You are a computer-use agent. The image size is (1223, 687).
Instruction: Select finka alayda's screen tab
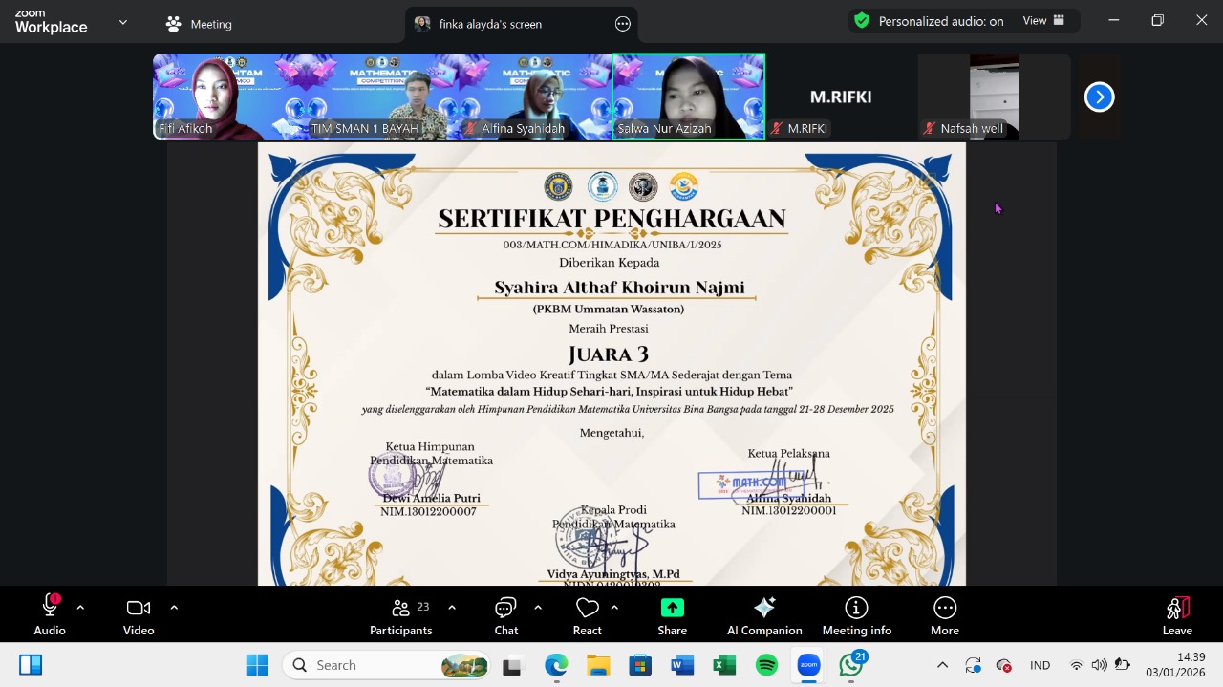pos(489,24)
